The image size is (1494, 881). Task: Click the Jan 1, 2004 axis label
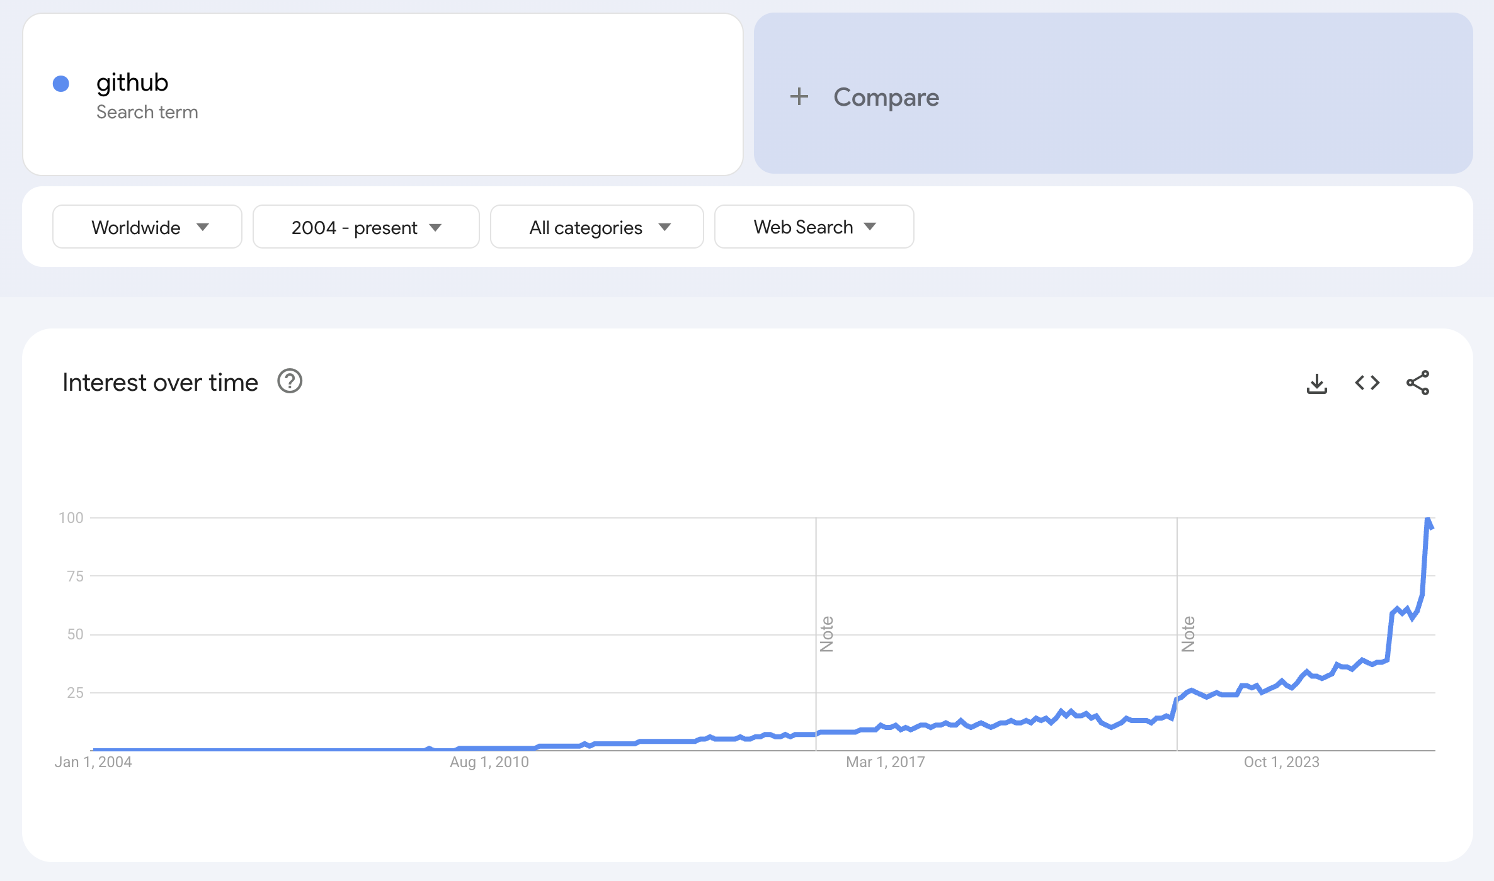point(93,762)
